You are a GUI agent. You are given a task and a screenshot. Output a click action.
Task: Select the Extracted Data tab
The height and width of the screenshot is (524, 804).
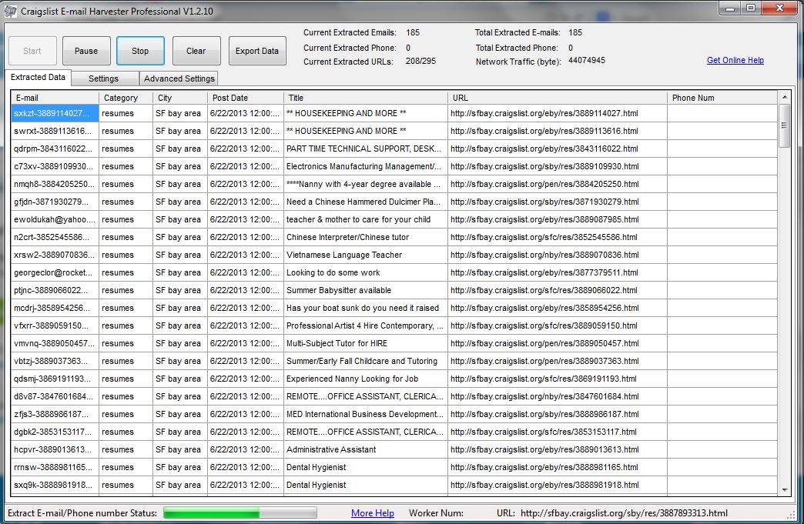[x=38, y=78]
